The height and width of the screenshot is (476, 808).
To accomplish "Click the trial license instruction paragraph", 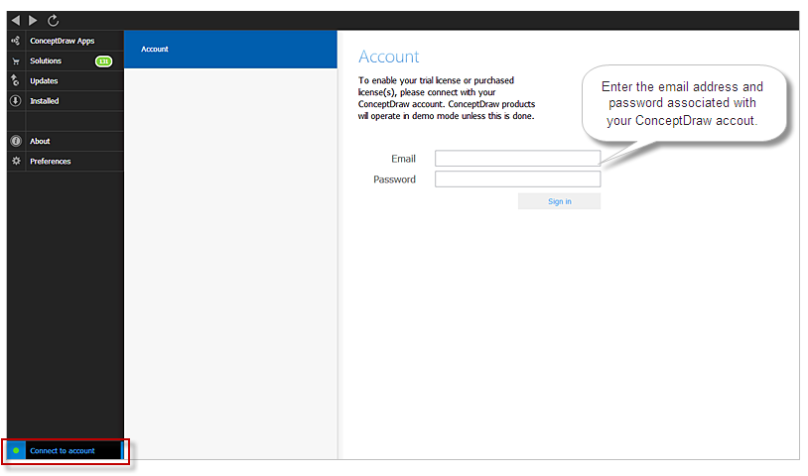I will (447, 98).
